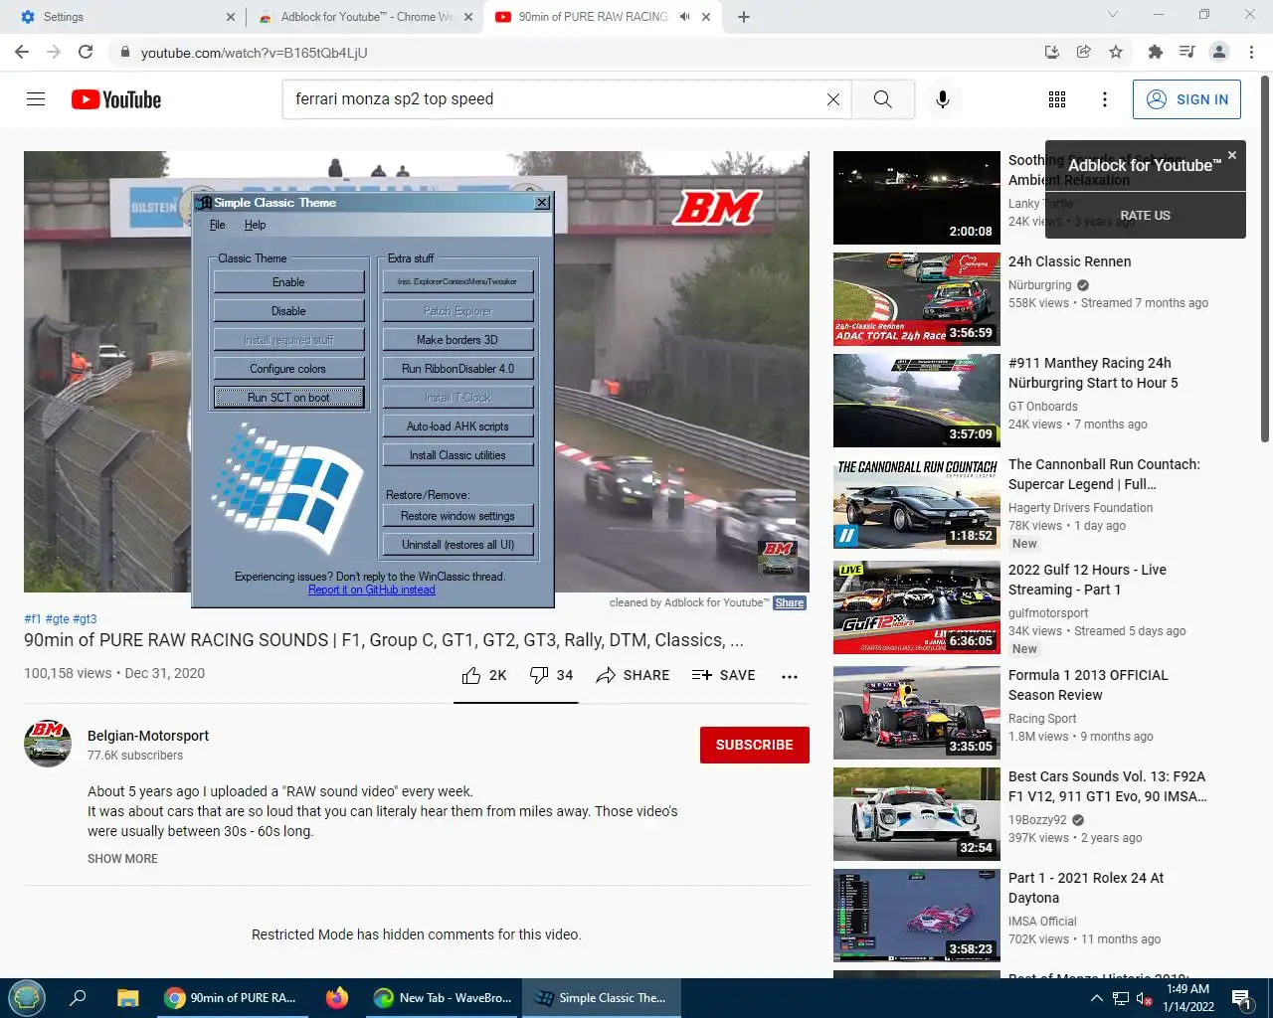Open Report it on GitHub instead link
This screenshot has width=1273, height=1018.
pyautogui.click(x=372, y=590)
